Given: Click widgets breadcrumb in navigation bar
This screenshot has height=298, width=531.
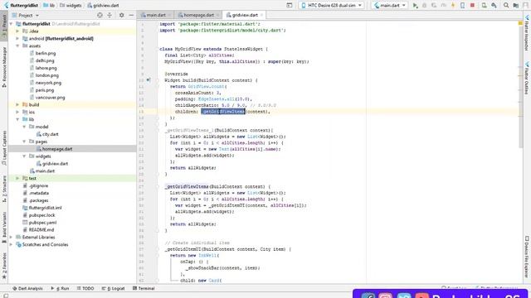Looking at the screenshot, I should [x=71, y=6].
